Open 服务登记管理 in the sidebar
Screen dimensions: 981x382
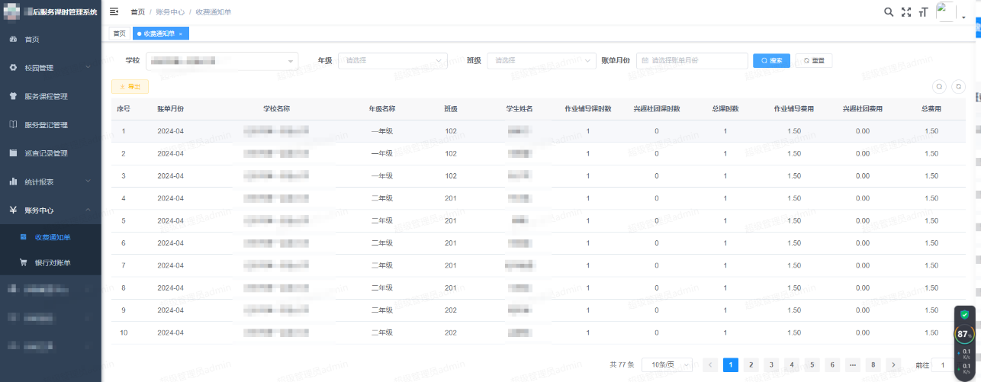(50, 125)
